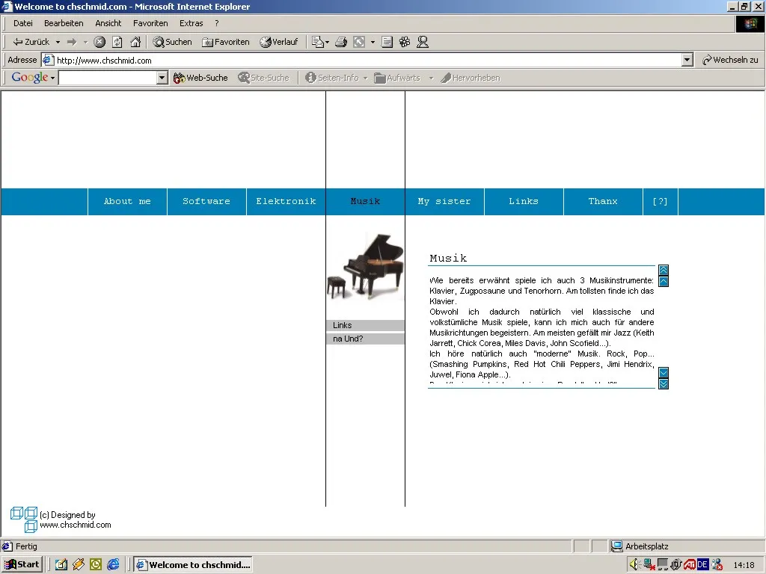Click the notepad edit toolbar icon
The image size is (766, 574).
pos(387,42)
